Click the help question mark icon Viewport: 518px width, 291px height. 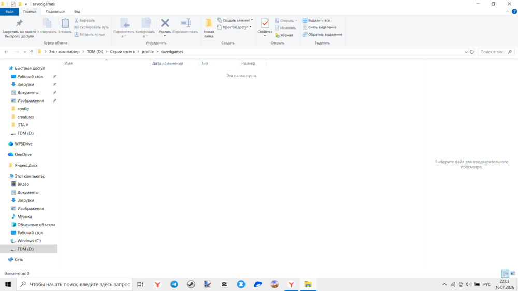(x=514, y=11)
